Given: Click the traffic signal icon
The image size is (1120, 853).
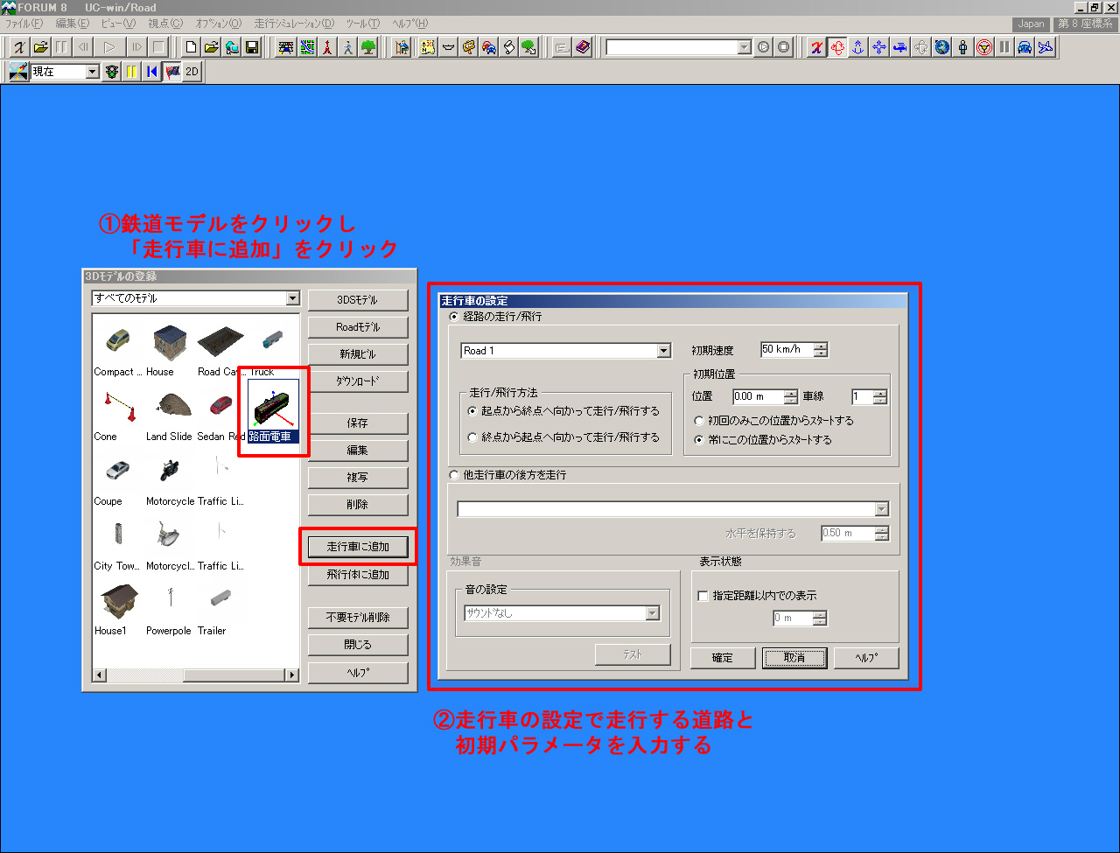Looking at the screenshot, I should click(111, 72).
